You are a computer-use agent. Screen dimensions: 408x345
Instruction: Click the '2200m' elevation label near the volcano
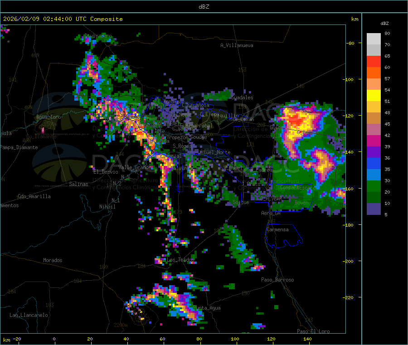(121, 325)
